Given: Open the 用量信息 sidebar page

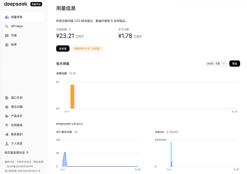Looking at the screenshot, I should click(23, 17).
